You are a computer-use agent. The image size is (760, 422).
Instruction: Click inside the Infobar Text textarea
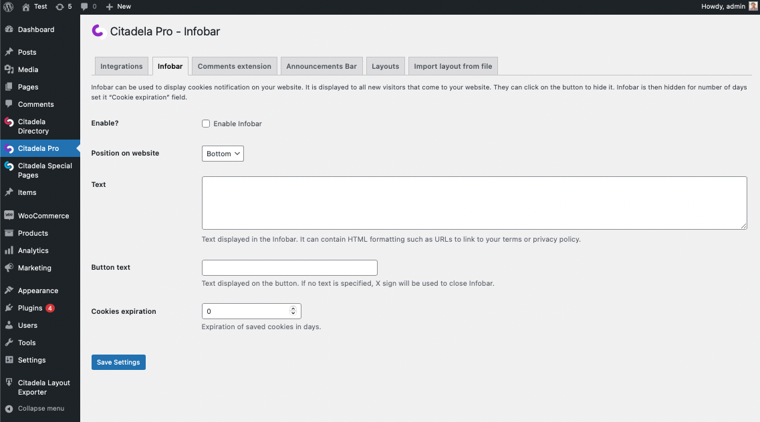pos(474,203)
